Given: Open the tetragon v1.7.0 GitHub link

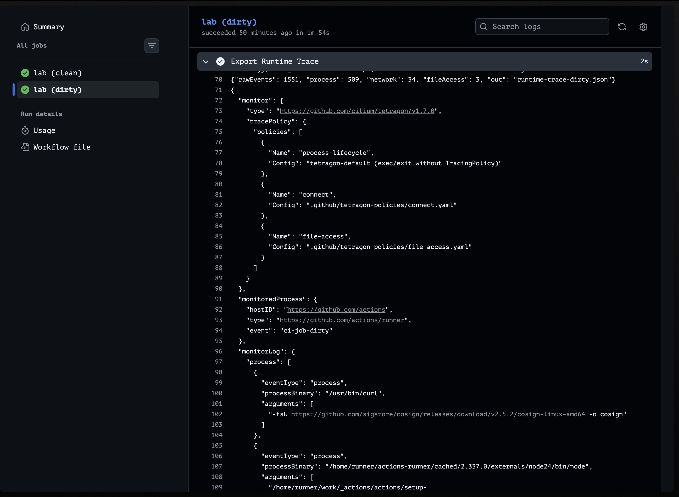Looking at the screenshot, I should point(357,111).
